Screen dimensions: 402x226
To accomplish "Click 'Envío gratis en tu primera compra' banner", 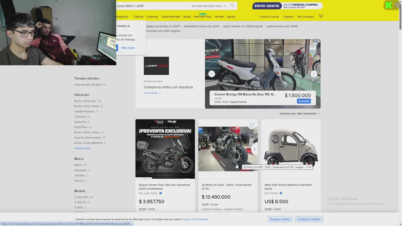I will [x=287, y=6].
